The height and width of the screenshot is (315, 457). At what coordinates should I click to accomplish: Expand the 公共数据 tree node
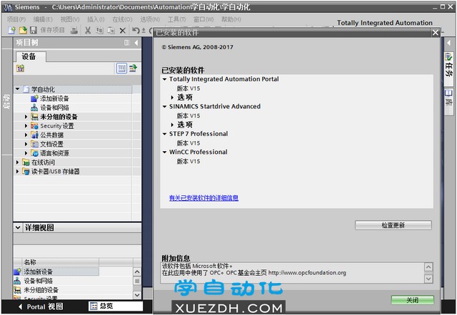point(26,135)
